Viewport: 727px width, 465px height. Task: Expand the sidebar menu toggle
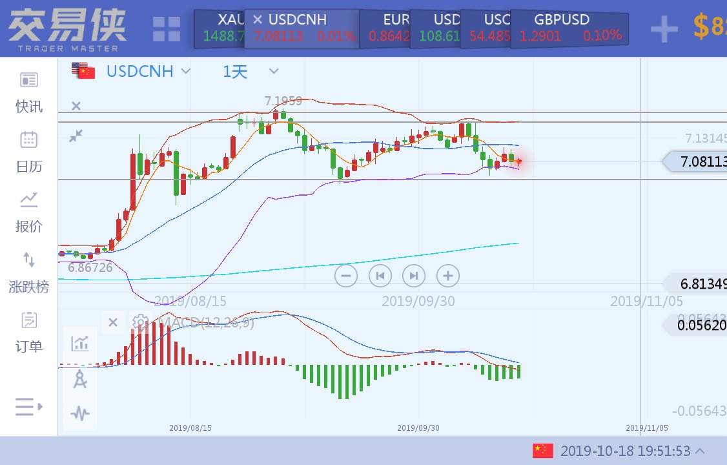point(29,407)
